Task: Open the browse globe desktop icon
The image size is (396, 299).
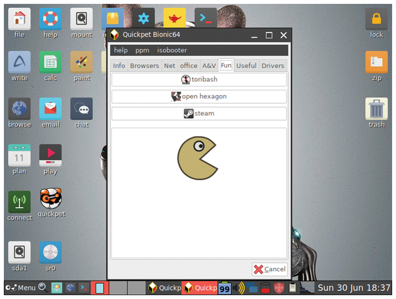Action: point(19,109)
